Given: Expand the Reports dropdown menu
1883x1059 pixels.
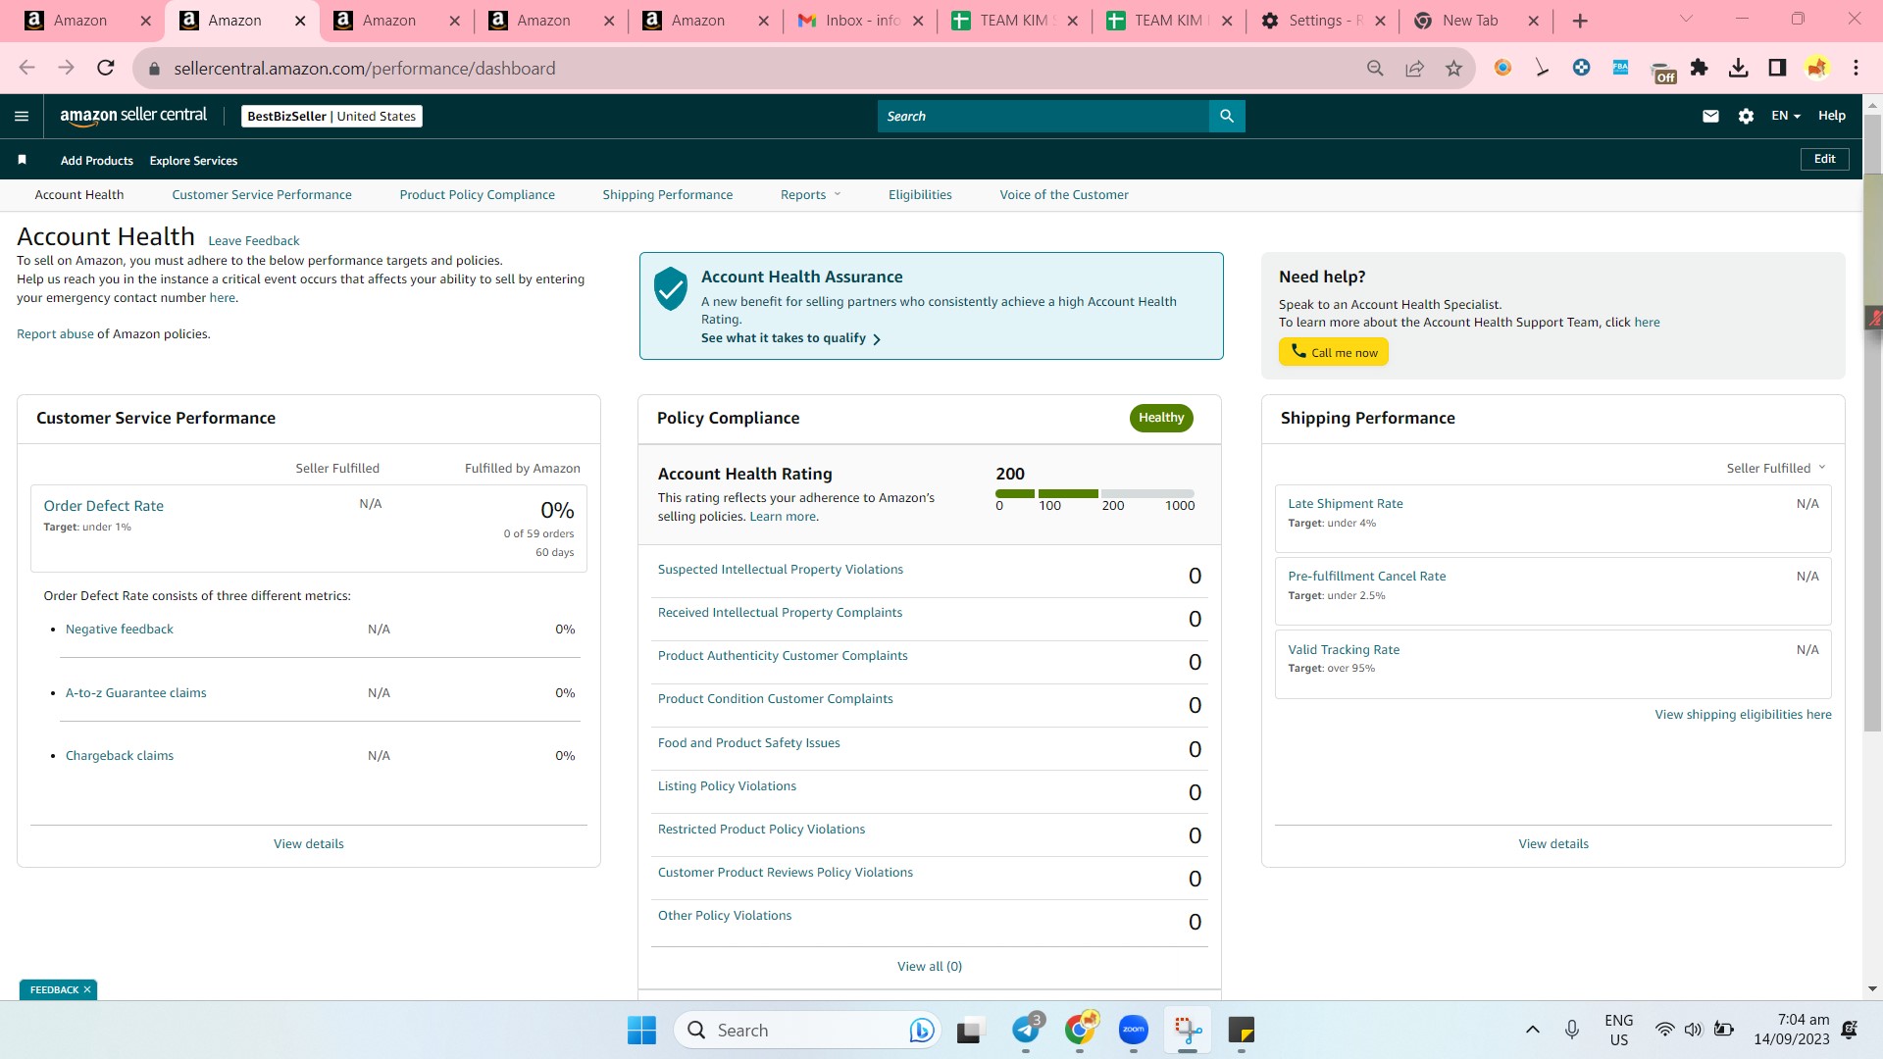Looking at the screenshot, I should click(x=810, y=194).
